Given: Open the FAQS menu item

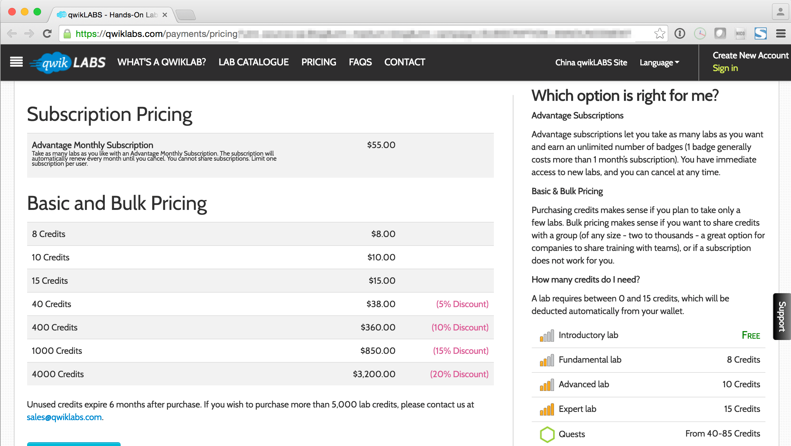Looking at the screenshot, I should (360, 62).
